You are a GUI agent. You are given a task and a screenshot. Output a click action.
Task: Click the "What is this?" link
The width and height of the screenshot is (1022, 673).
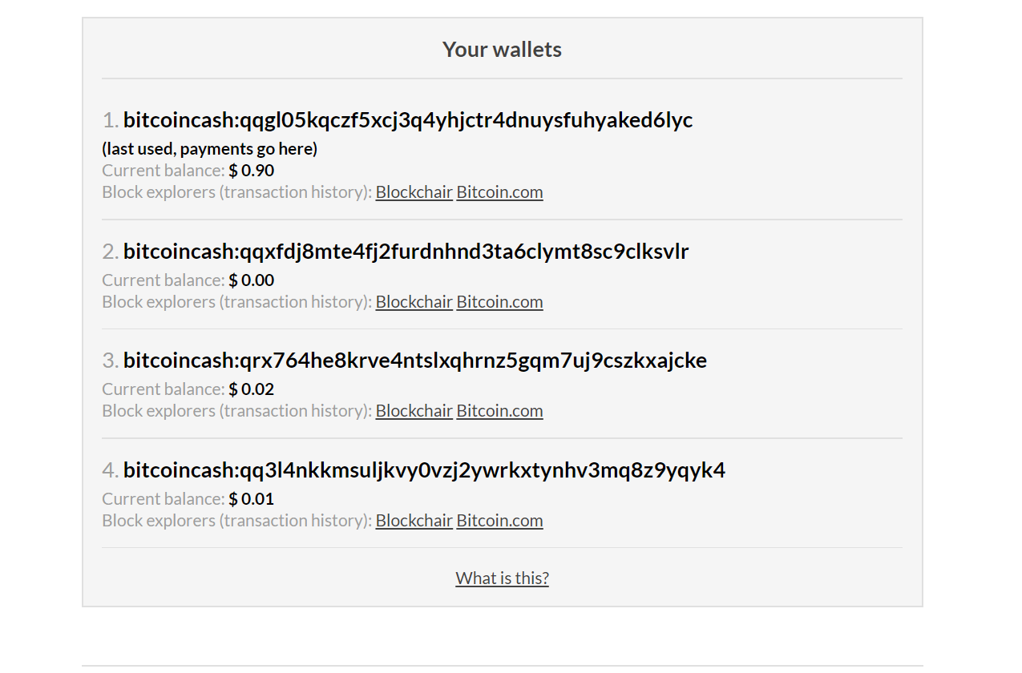pos(502,578)
